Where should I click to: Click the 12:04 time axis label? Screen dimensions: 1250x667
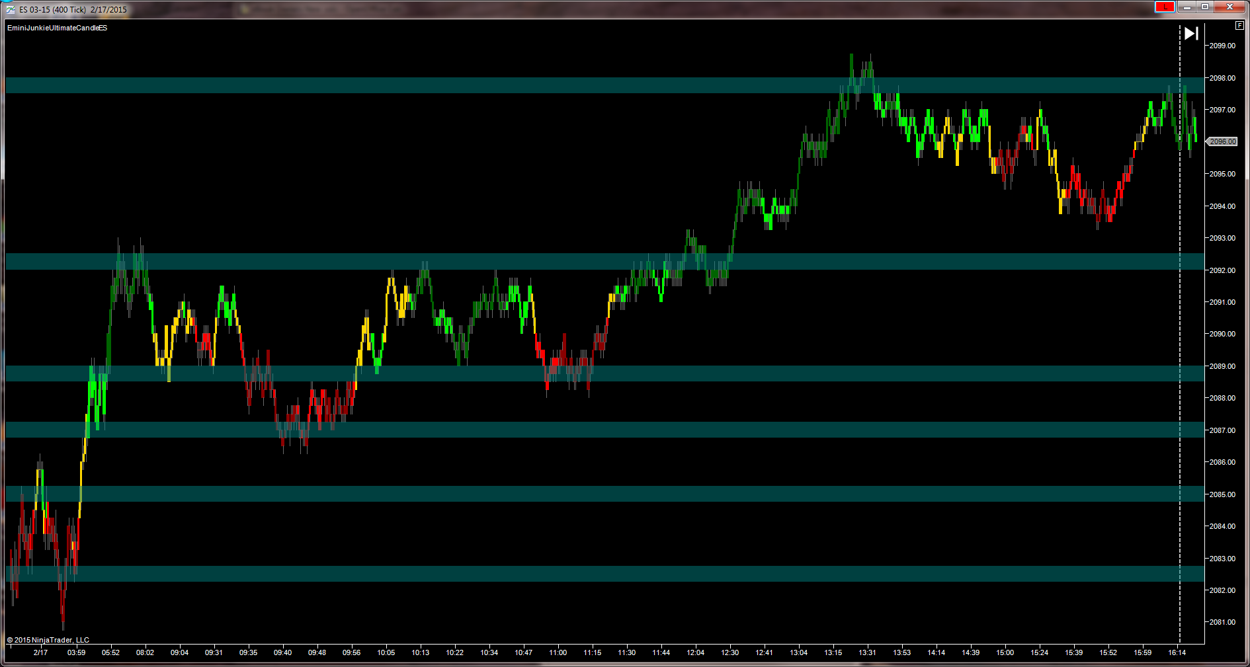(x=695, y=652)
